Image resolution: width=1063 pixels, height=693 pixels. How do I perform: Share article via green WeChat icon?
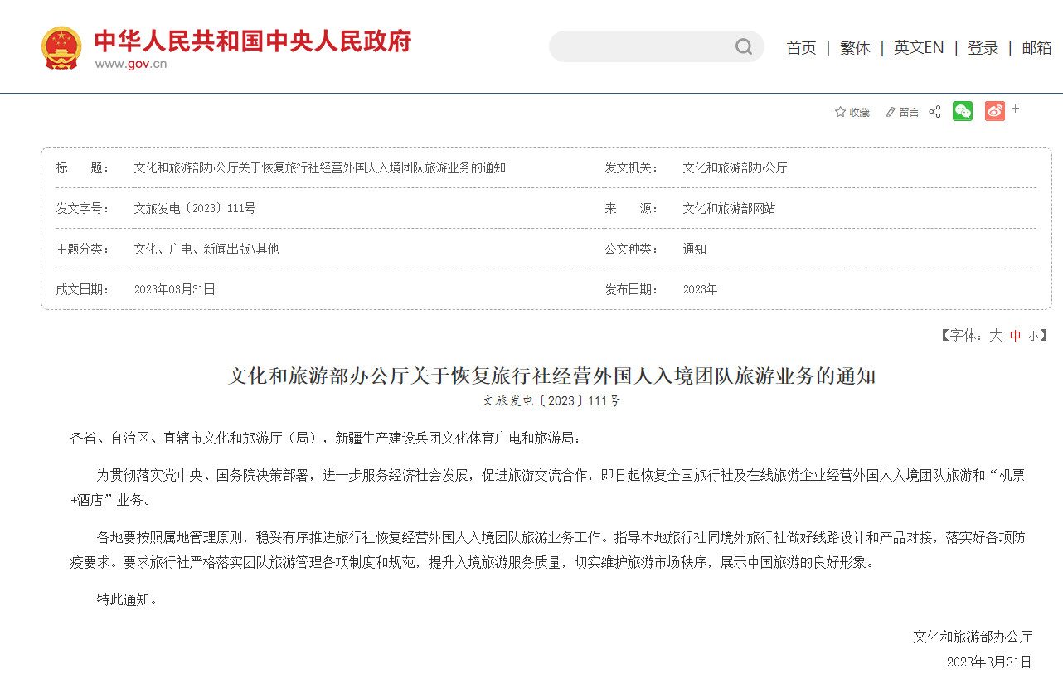point(963,111)
